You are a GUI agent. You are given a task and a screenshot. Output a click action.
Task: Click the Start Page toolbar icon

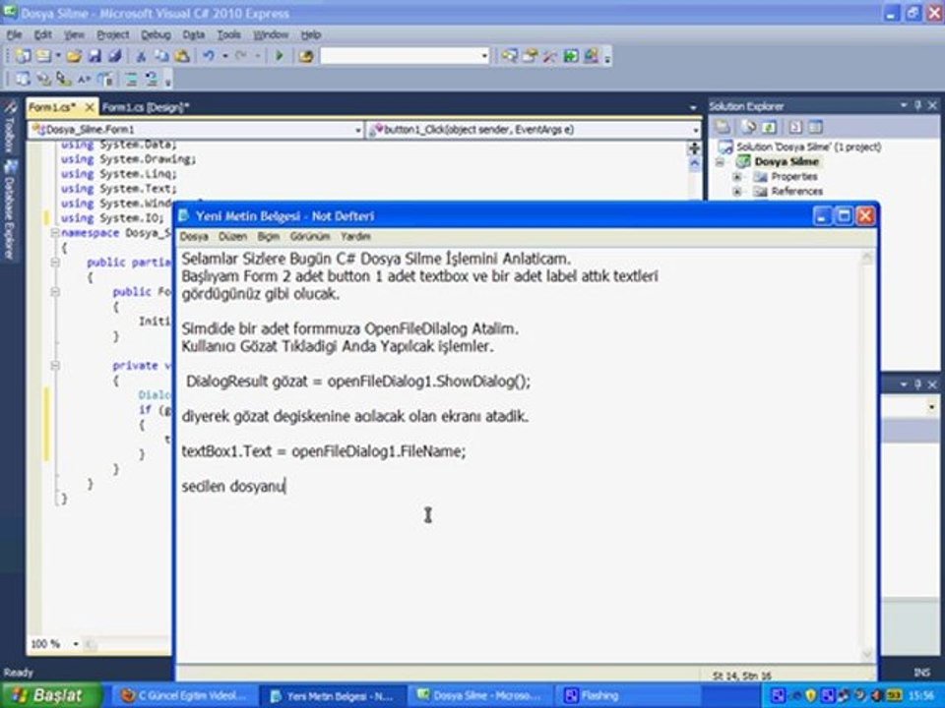(570, 56)
